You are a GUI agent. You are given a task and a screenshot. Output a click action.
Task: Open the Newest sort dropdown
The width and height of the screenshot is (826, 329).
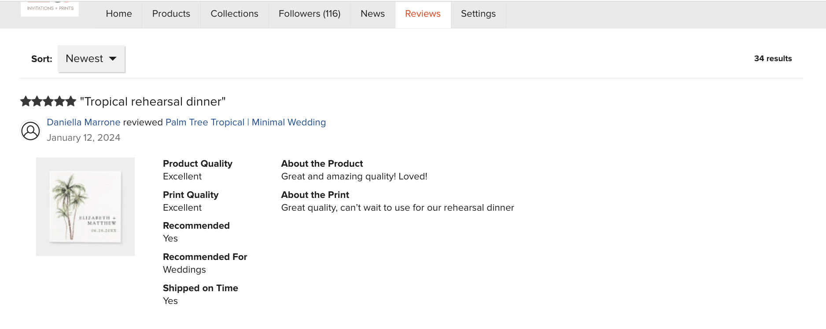[92, 59]
